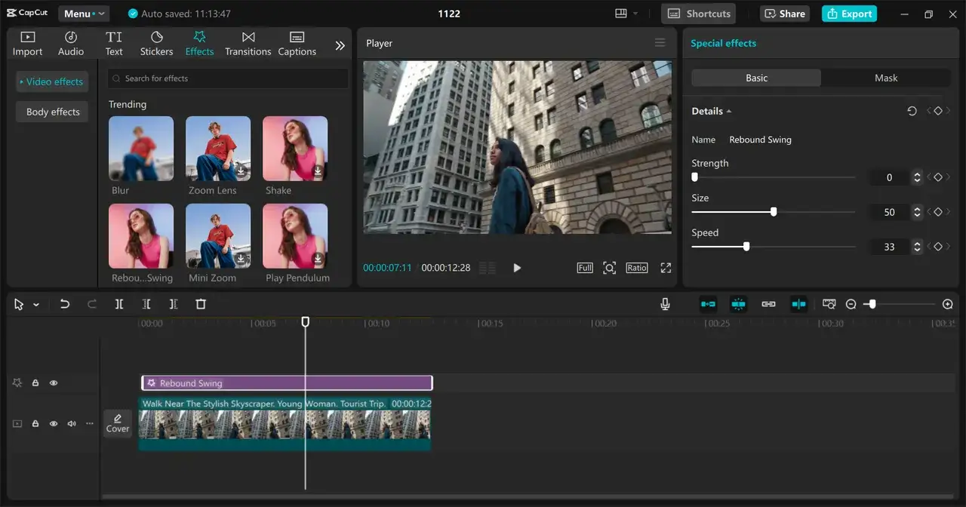The height and width of the screenshot is (507, 966).
Task: Open the Transitions tab
Action: pos(248,44)
